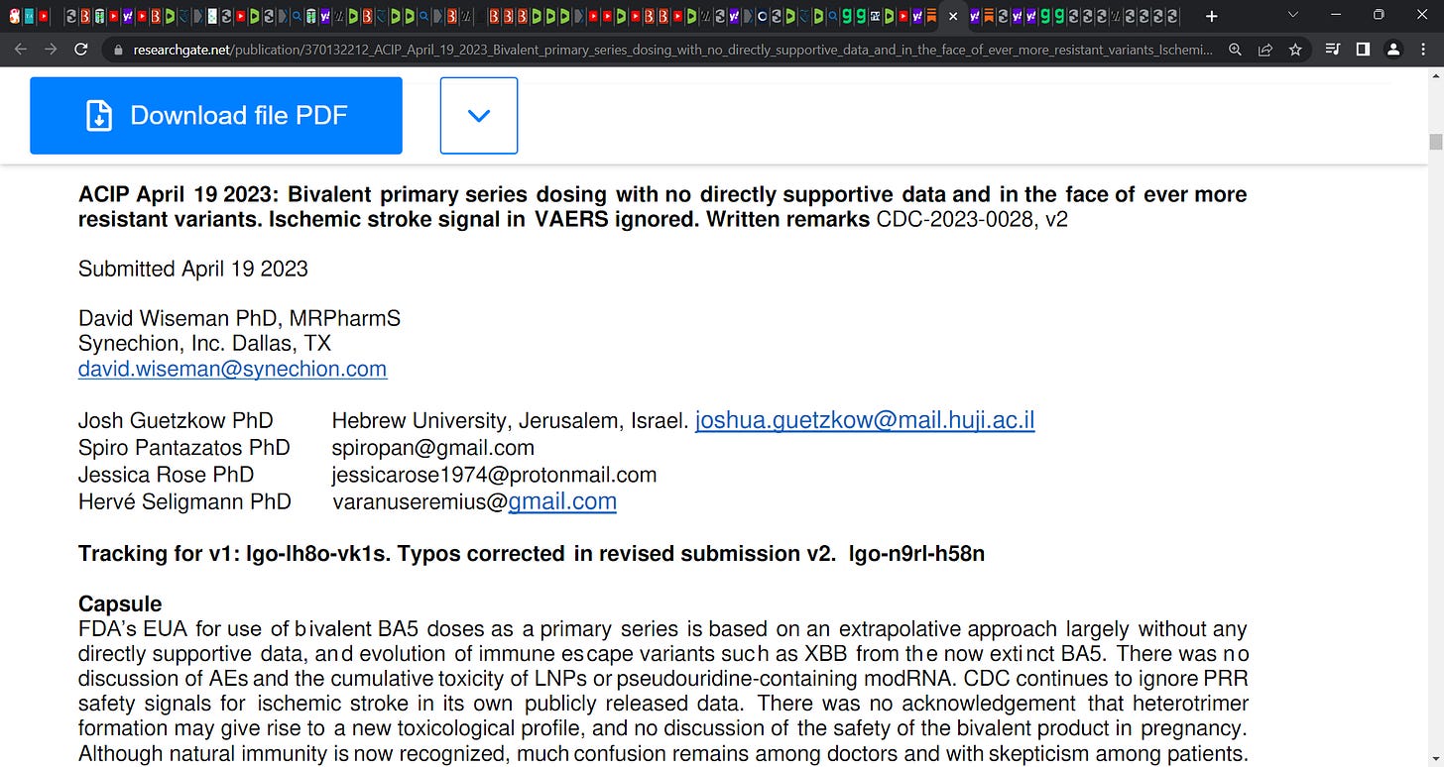Click the 'Tracking for v1' line
Image resolution: width=1444 pixels, height=767 pixels.
[532, 553]
